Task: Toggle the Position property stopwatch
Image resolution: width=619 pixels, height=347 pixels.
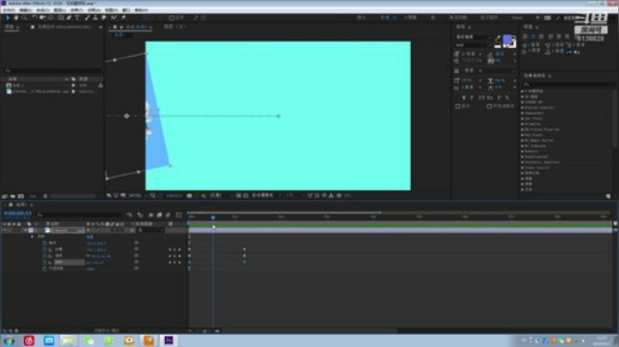Action: (44, 250)
